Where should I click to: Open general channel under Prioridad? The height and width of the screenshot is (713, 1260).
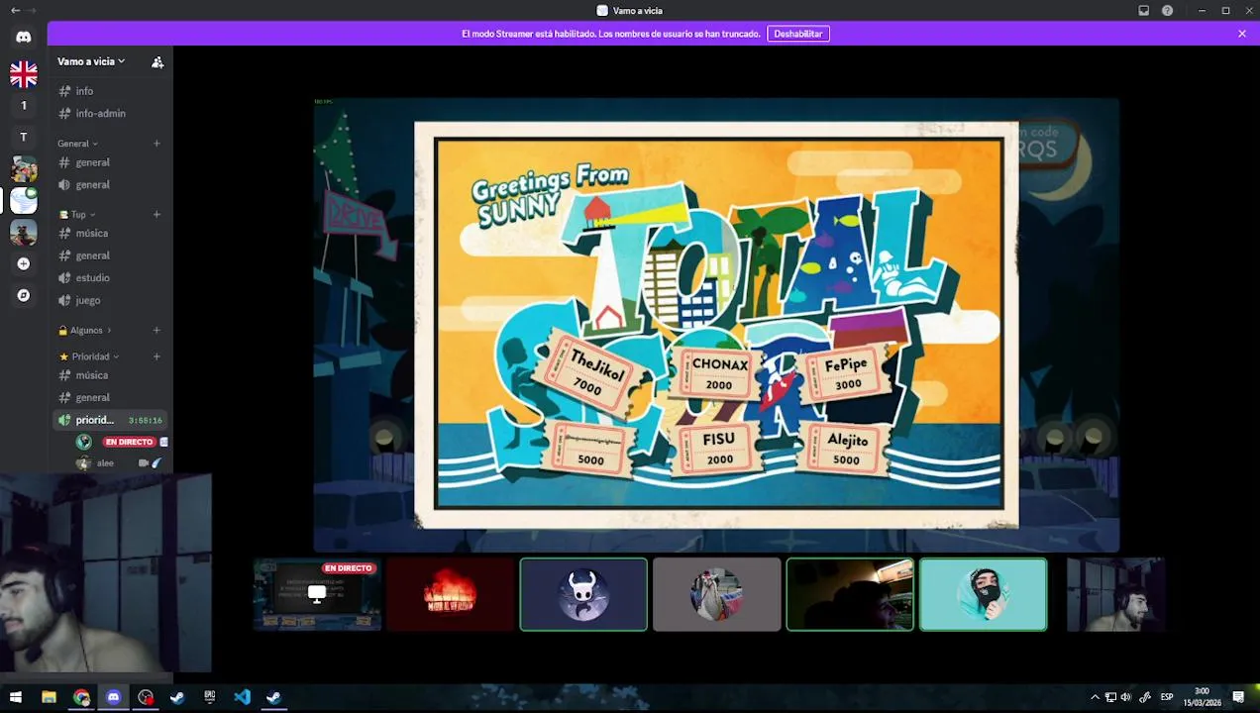point(109,397)
